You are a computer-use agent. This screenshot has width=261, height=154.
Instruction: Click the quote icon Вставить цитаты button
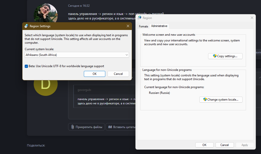point(121,127)
